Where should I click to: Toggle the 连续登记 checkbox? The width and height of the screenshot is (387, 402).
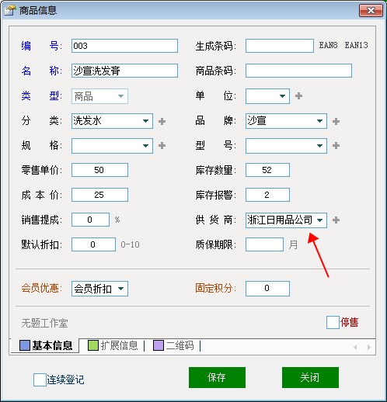coord(40,379)
